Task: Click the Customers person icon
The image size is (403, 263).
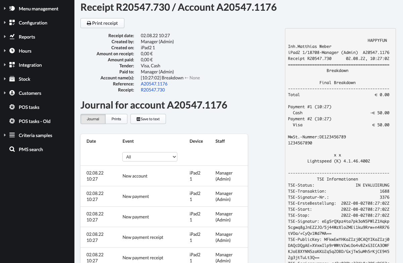Action: (12, 93)
